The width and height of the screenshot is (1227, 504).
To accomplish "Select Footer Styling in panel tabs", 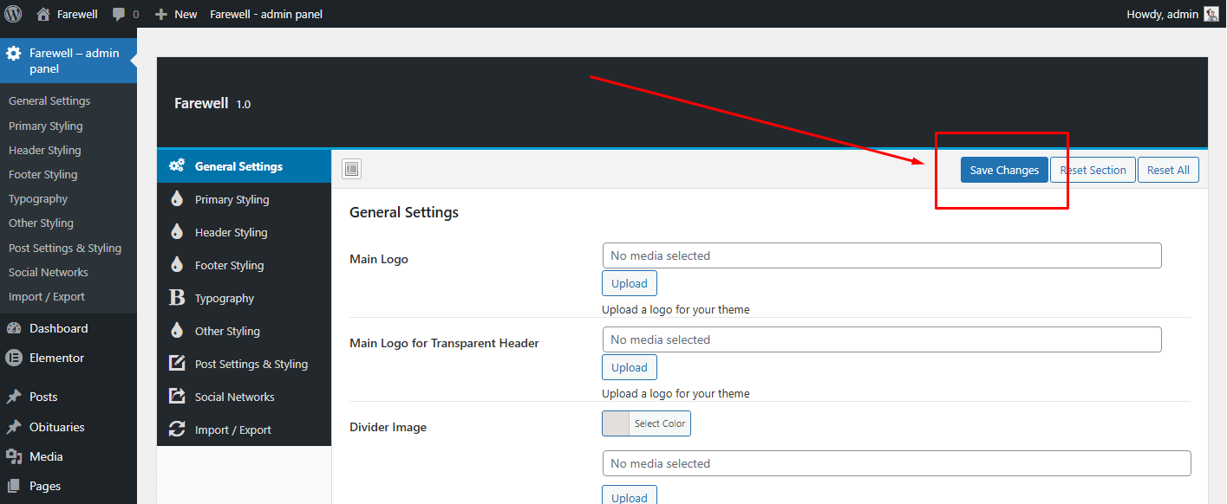I will click(x=229, y=265).
